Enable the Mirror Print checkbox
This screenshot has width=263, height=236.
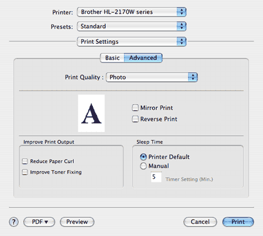(135, 107)
